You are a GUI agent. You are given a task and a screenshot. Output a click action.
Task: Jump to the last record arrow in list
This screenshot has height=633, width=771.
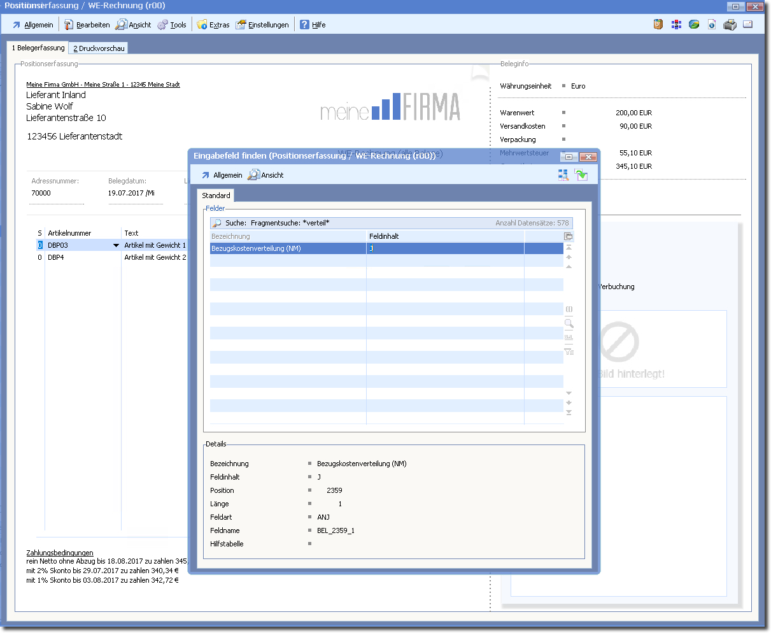[569, 413]
